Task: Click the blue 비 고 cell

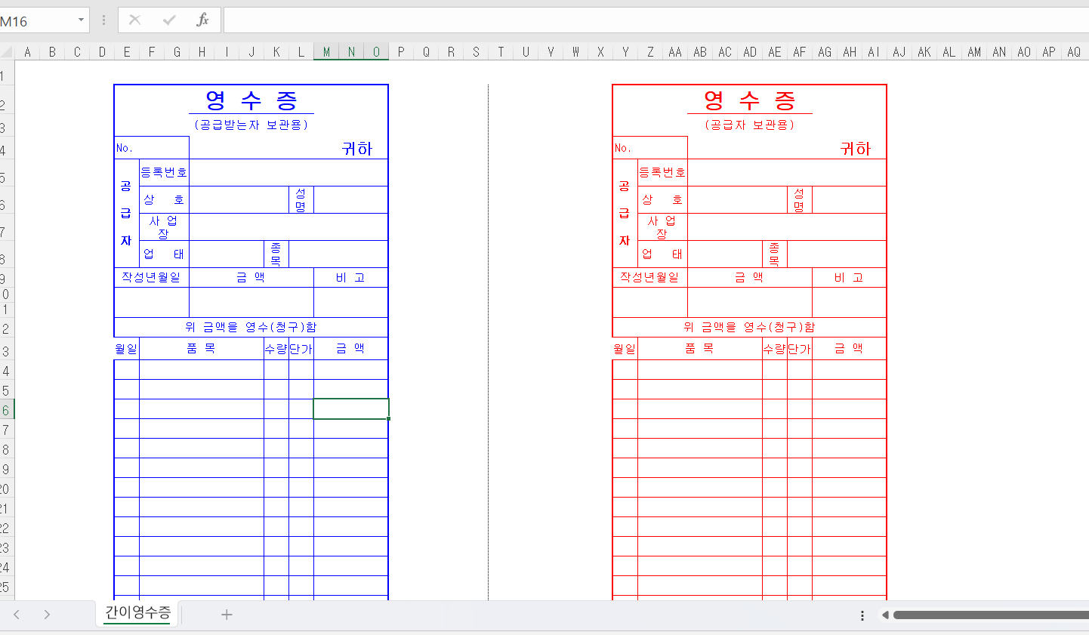Action: (x=350, y=277)
